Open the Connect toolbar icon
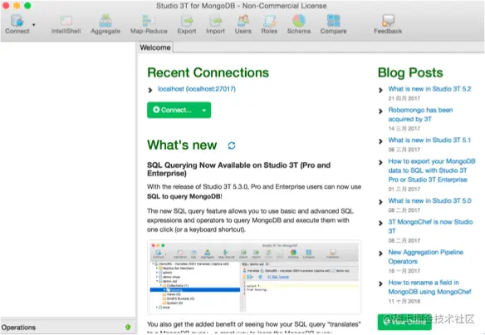The height and width of the screenshot is (335, 485). click(x=17, y=23)
